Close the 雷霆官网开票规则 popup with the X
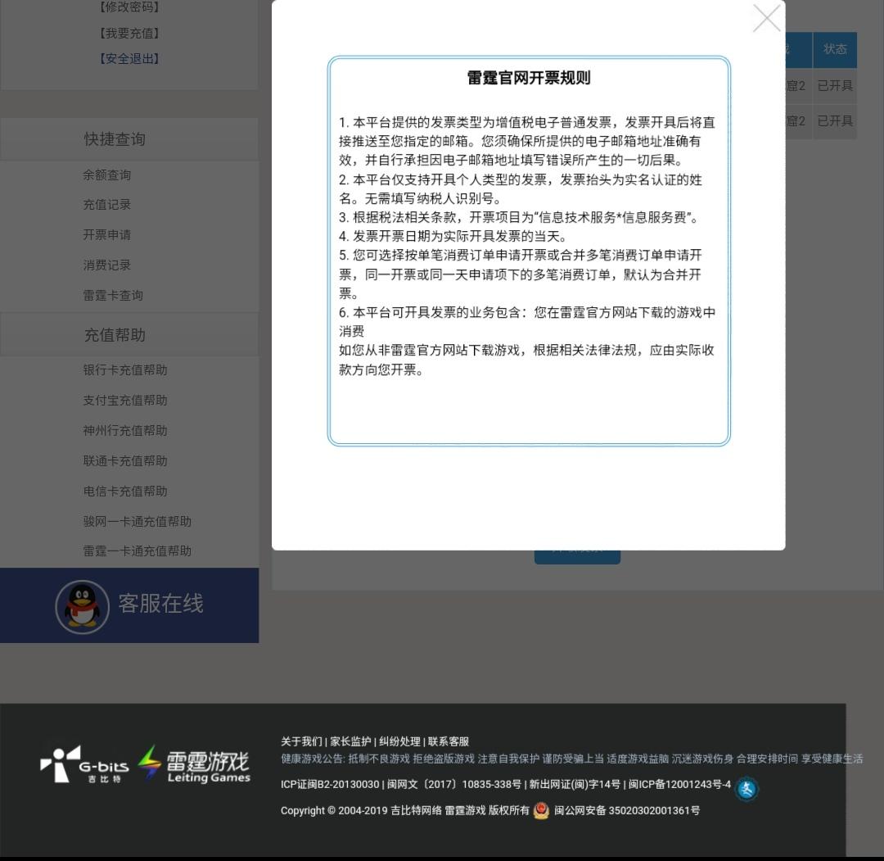 pos(767,18)
